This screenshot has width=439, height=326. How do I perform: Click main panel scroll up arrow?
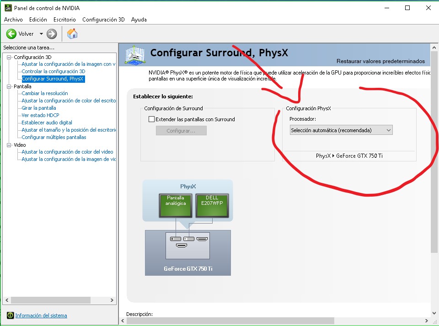tap(434, 48)
